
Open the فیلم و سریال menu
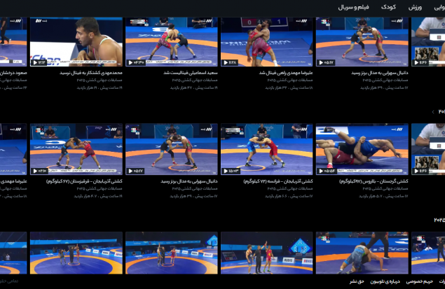click(x=353, y=8)
